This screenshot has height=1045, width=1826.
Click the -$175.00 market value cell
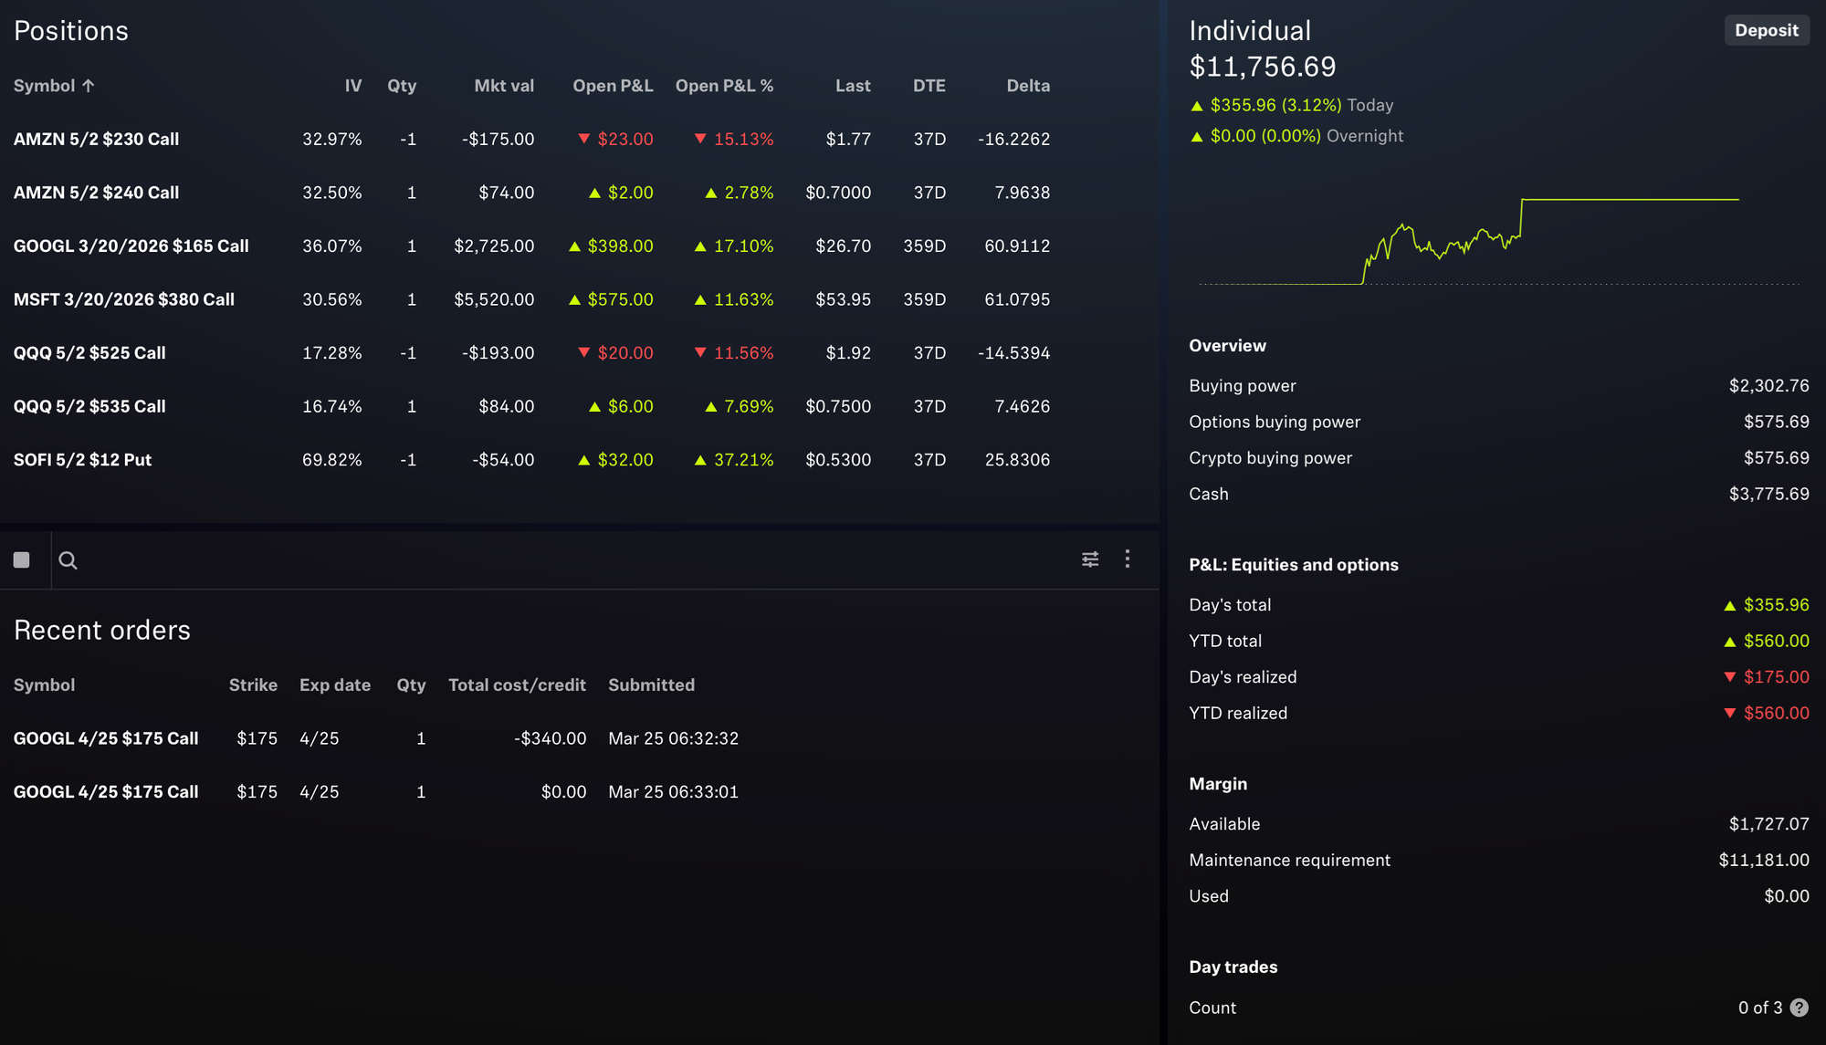coord(498,140)
